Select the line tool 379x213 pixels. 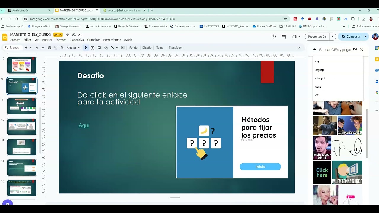(x=112, y=48)
